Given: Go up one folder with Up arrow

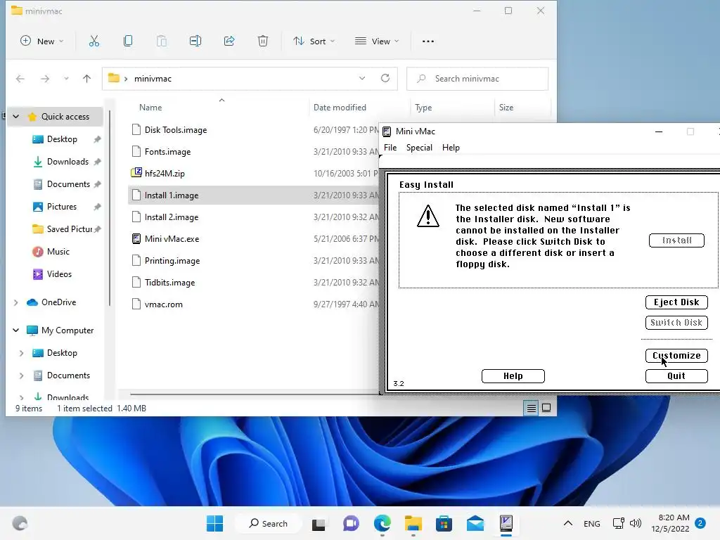Looking at the screenshot, I should (86, 79).
